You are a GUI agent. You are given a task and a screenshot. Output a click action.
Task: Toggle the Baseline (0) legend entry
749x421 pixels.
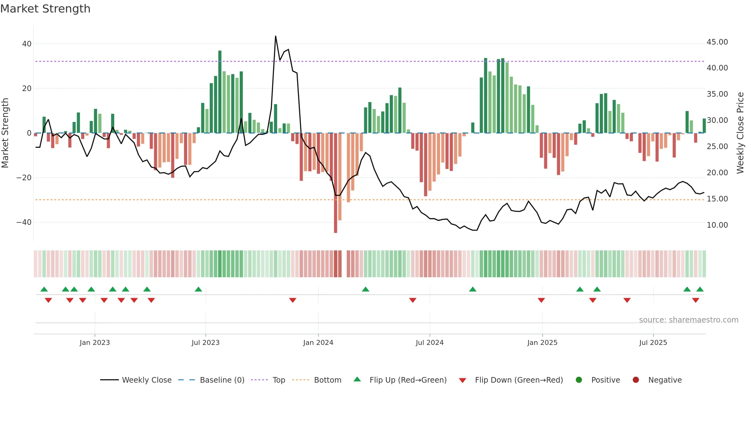pyautogui.click(x=211, y=380)
